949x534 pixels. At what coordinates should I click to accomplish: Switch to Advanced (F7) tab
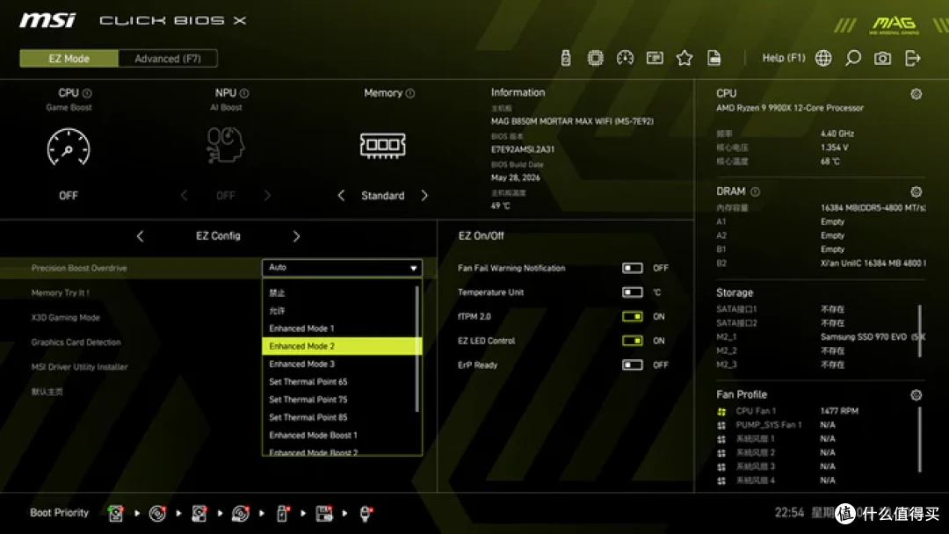tap(168, 59)
